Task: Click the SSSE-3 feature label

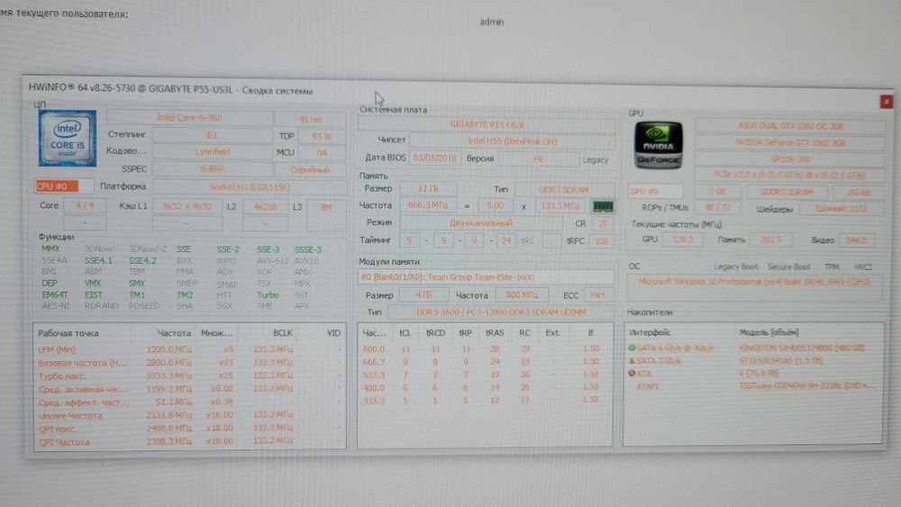Action: [x=308, y=249]
